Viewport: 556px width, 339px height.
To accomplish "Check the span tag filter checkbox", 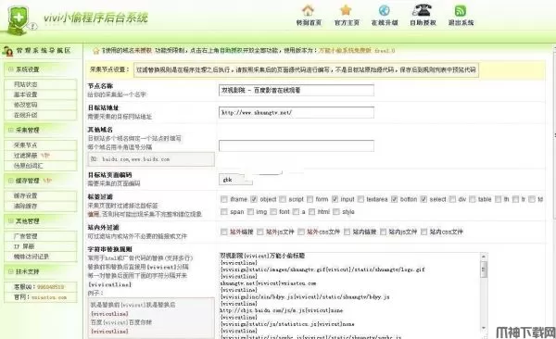I will point(223,212).
